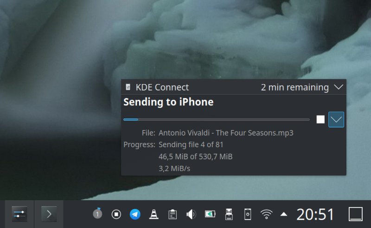Click the file name "Antonio Vivaldi - The Four Seasons.mp3"
The height and width of the screenshot is (228, 371).
pos(226,133)
